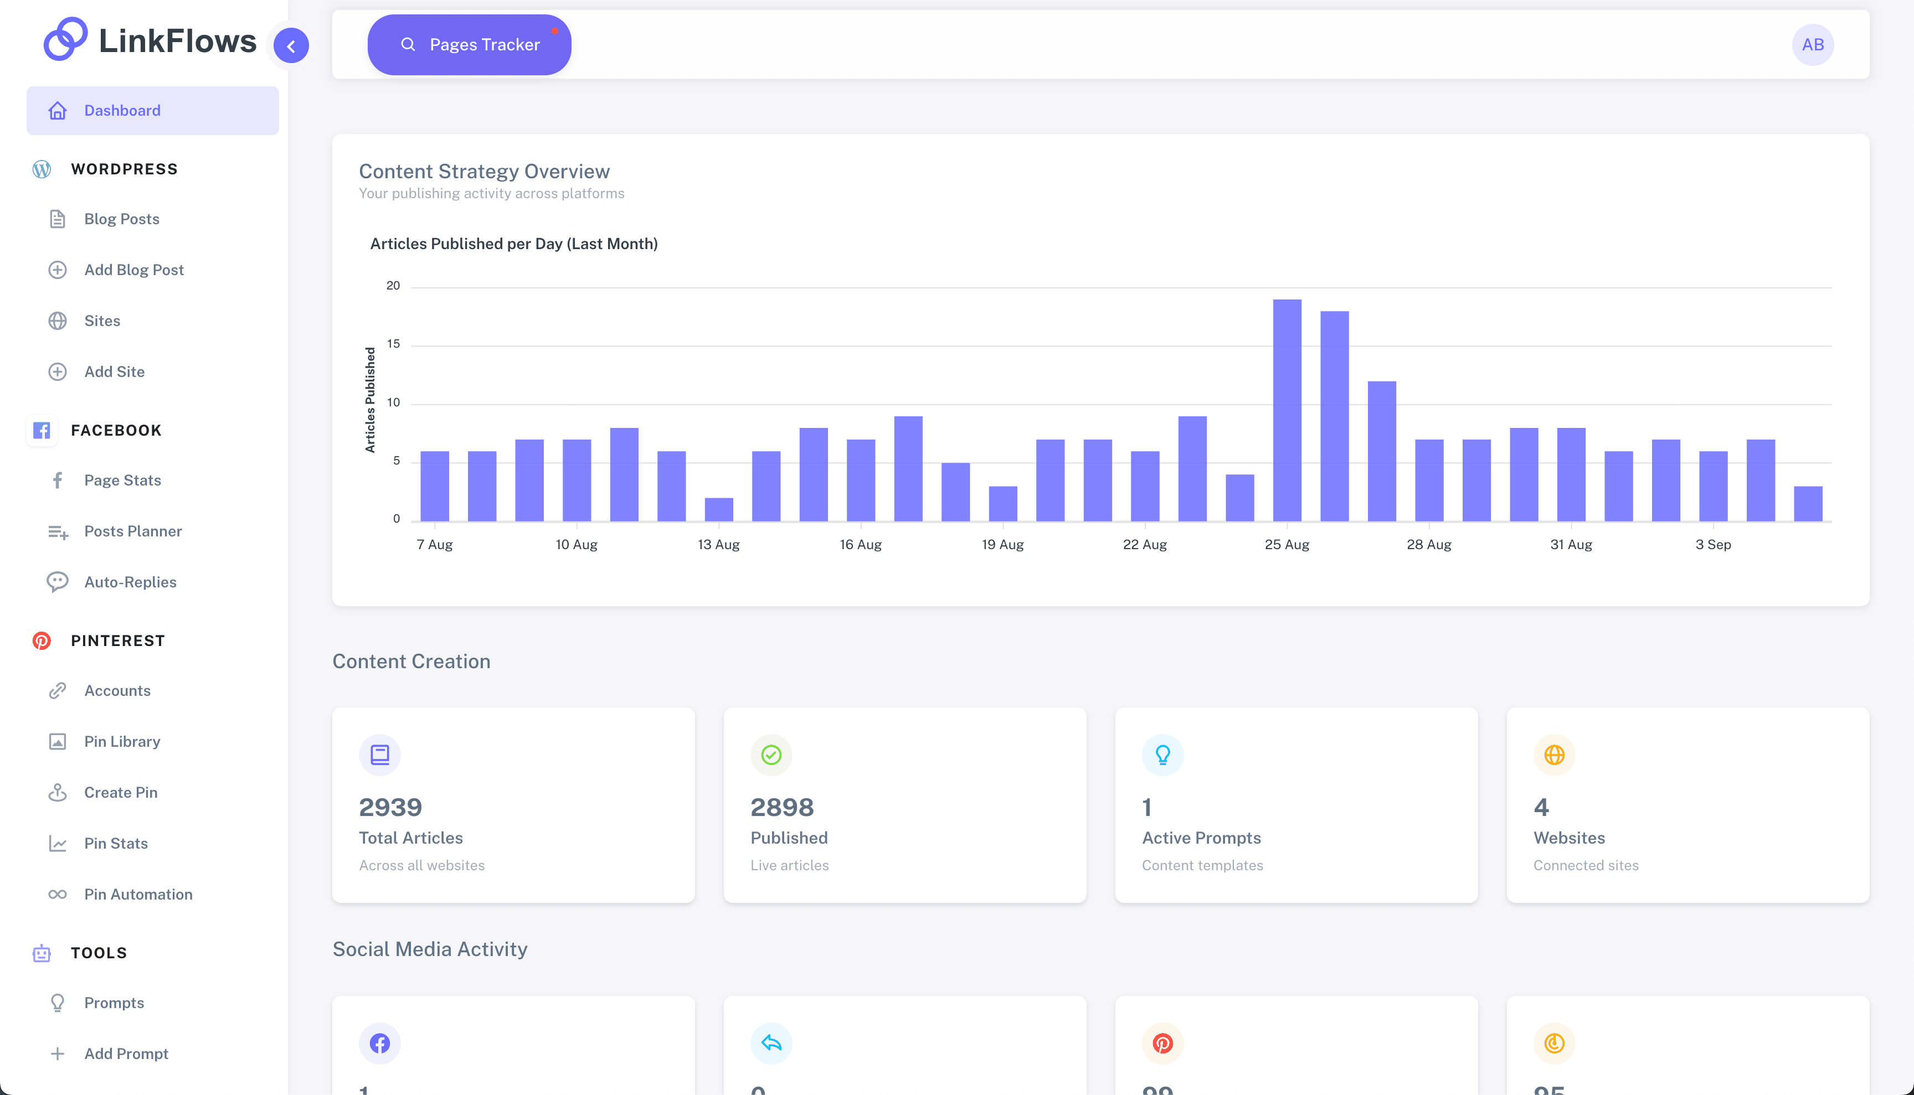1914x1095 pixels.
Task: Open the Add Site link
Action: tap(114, 371)
